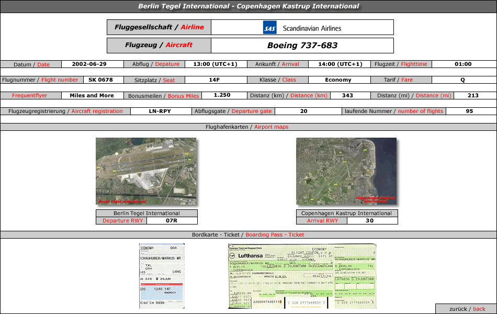Select distance value 213

pyautogui.click(x=473, y=95)
